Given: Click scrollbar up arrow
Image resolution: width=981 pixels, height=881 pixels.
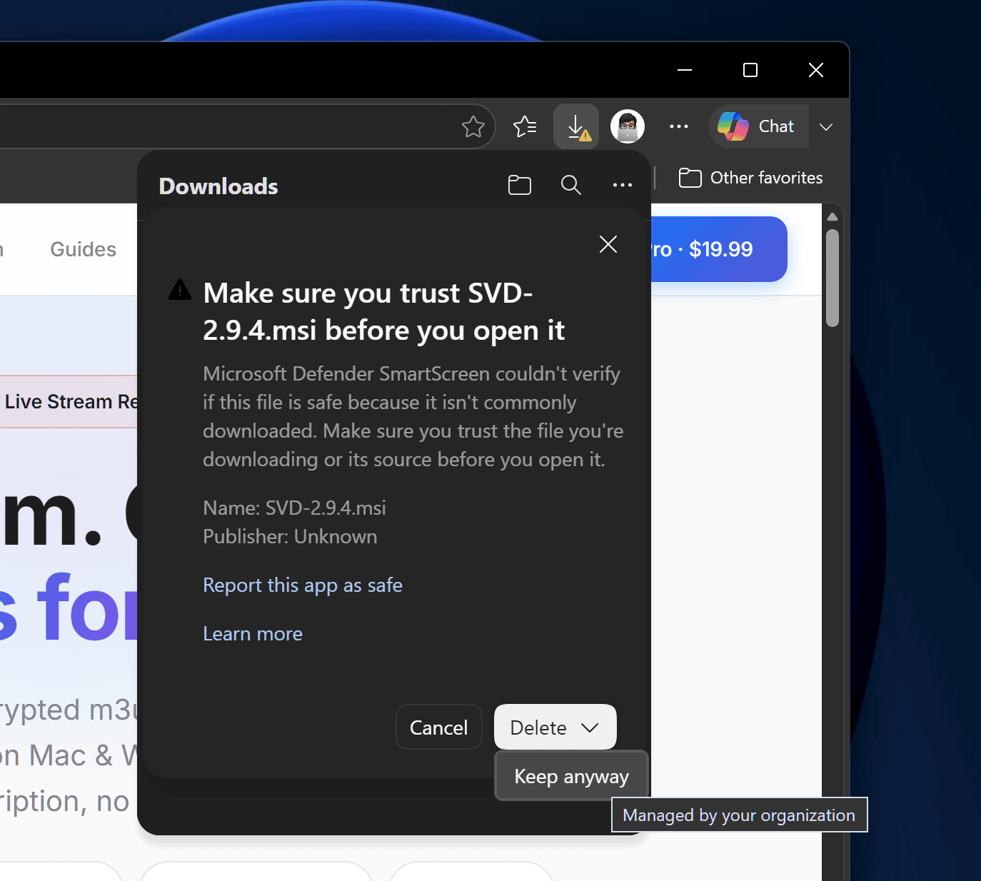Looking at the screenshot, I should click(832, 216).
